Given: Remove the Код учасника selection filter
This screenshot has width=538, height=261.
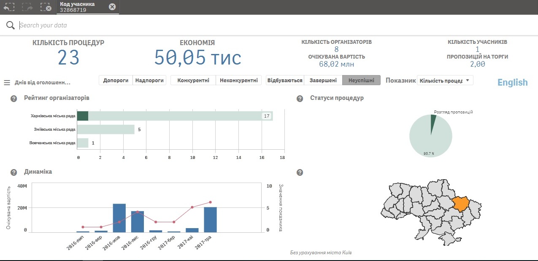Looking at the screenshot, I should tap(112, 7).
